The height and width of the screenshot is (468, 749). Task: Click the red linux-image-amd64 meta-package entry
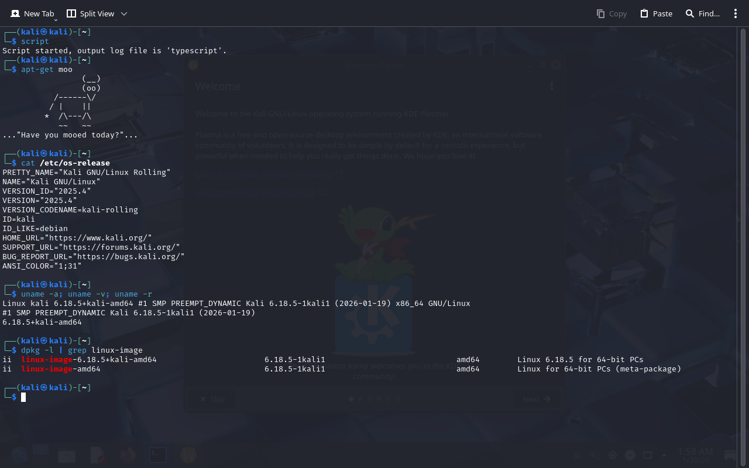click(60, 369)
